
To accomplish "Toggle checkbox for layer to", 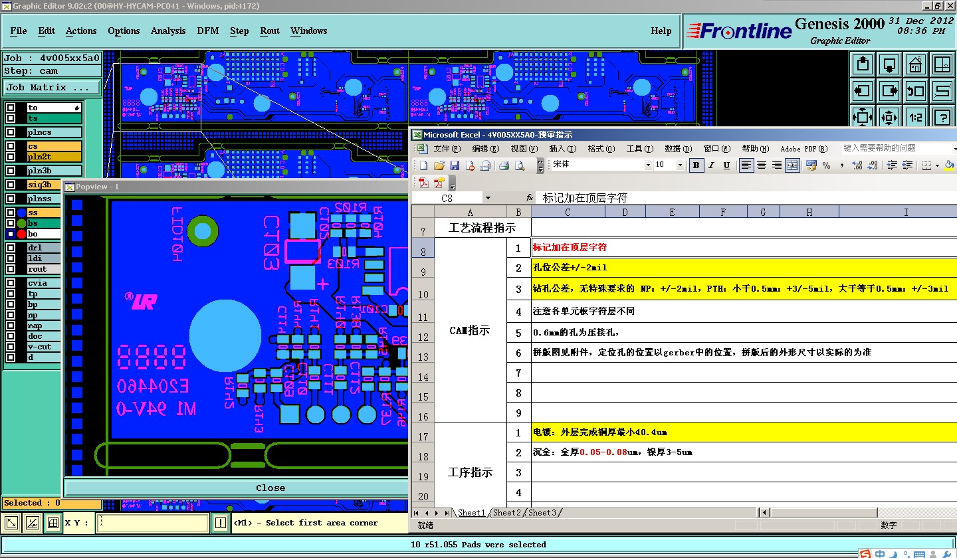I will (11, 108).
